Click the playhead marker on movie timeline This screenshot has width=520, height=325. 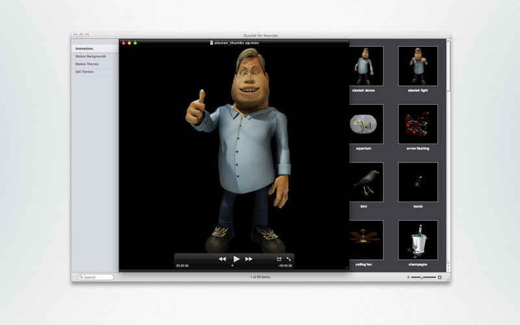232,266
